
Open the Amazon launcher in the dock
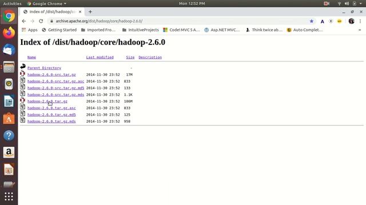pos(9,153)
